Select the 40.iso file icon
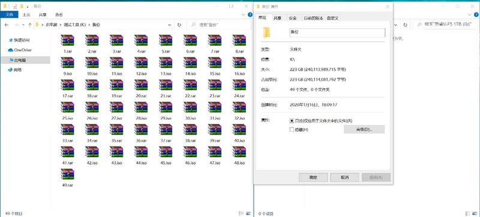 (239, 130)
